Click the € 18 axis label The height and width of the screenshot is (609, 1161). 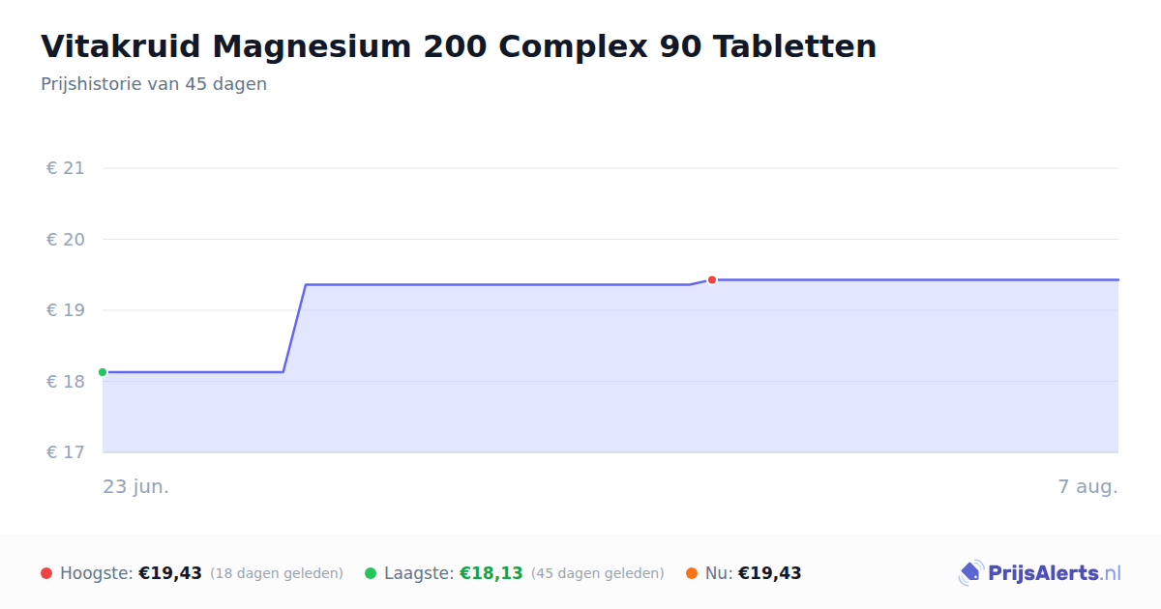(x=66, y=382)
